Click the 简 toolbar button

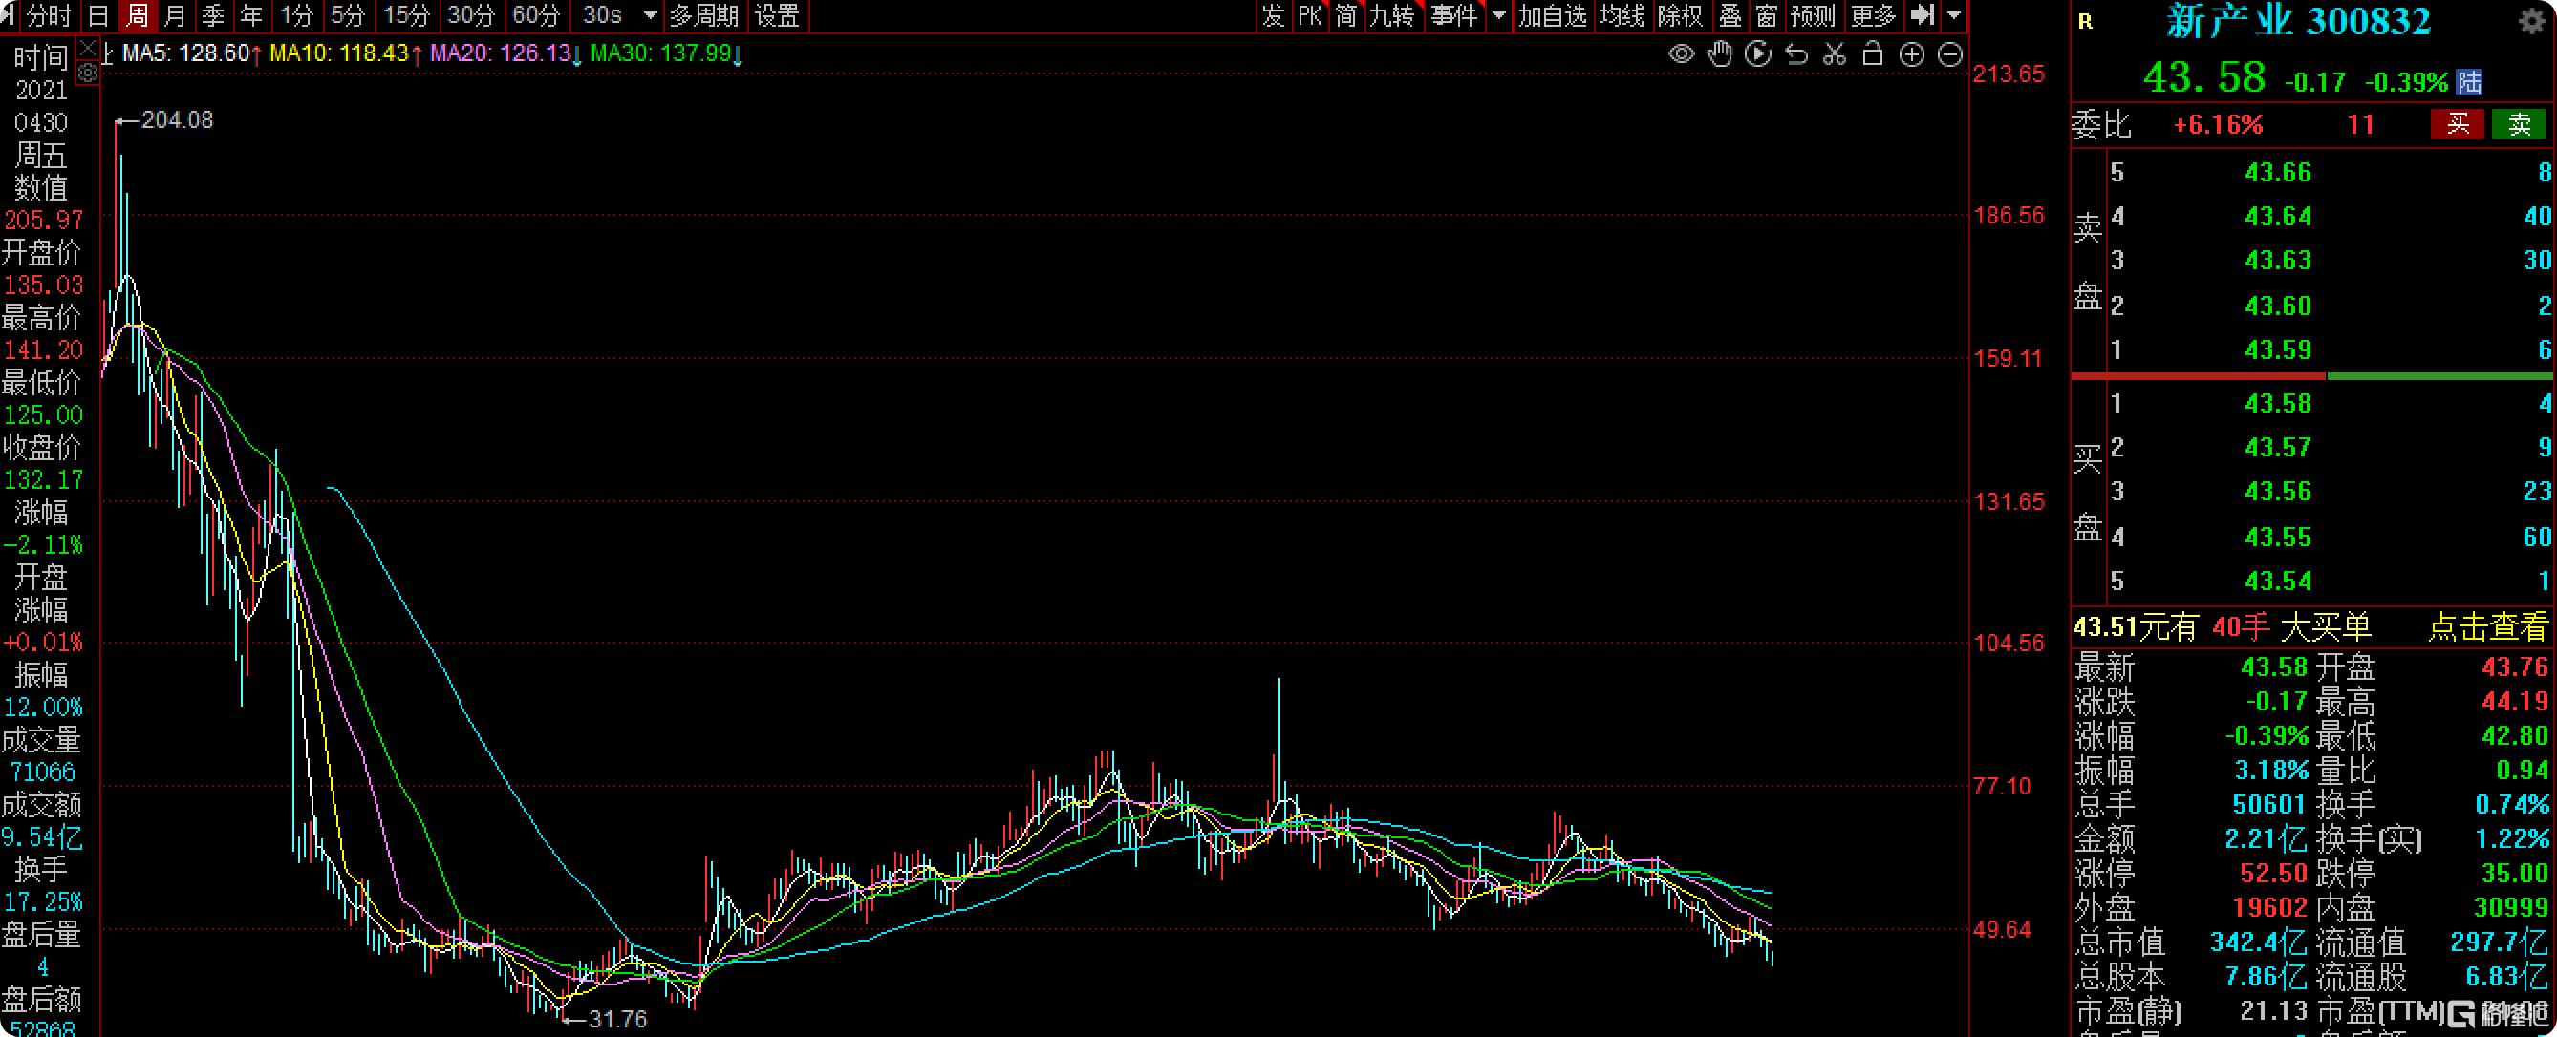pos(1346,15)
